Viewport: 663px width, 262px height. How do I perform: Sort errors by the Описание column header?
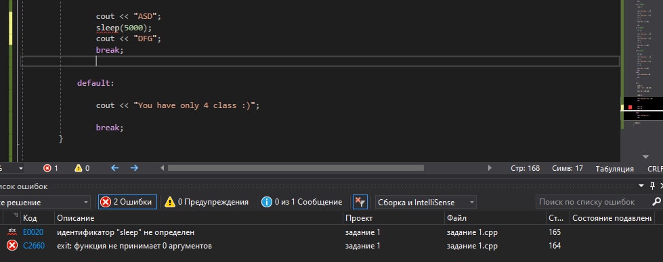(x=76, y=218)
